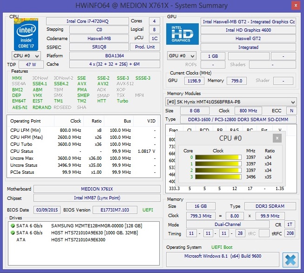Click the memory clock 799.3 MHz field
This screenshot has height=273, width=304.
201,216
